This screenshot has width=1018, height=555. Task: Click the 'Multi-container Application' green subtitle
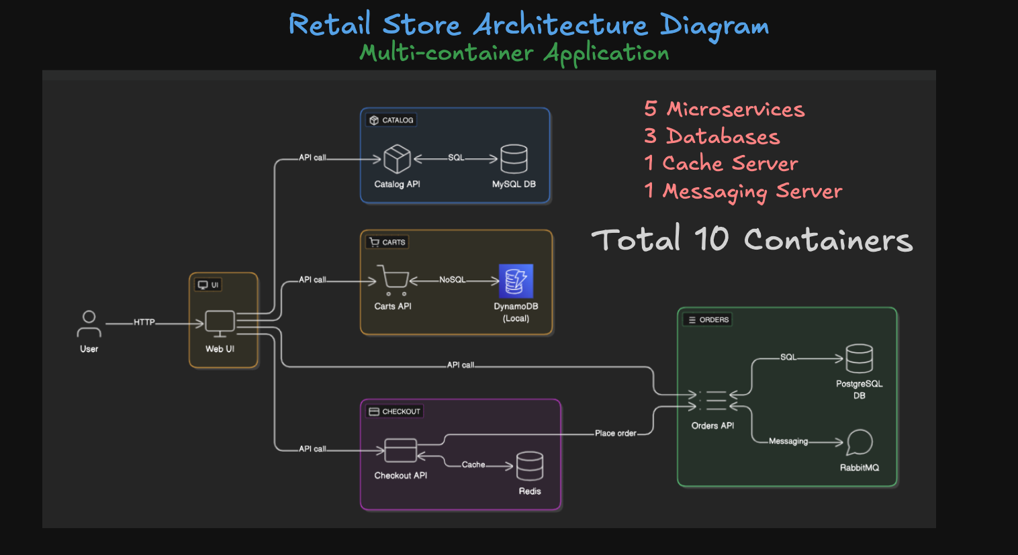(513, 52)
